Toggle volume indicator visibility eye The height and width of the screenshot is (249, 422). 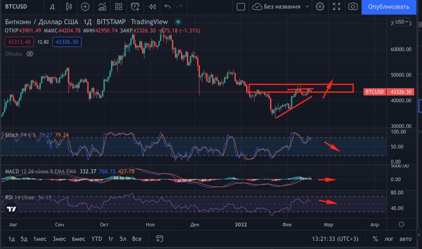coord(30,54)
